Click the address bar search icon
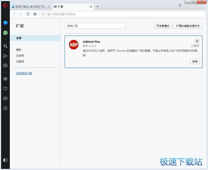The width and height of the screenshot is (208, 170). click(43, 14)
